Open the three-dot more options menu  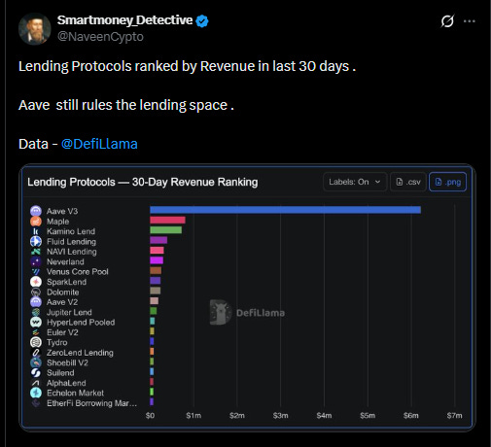click(469, 21)
